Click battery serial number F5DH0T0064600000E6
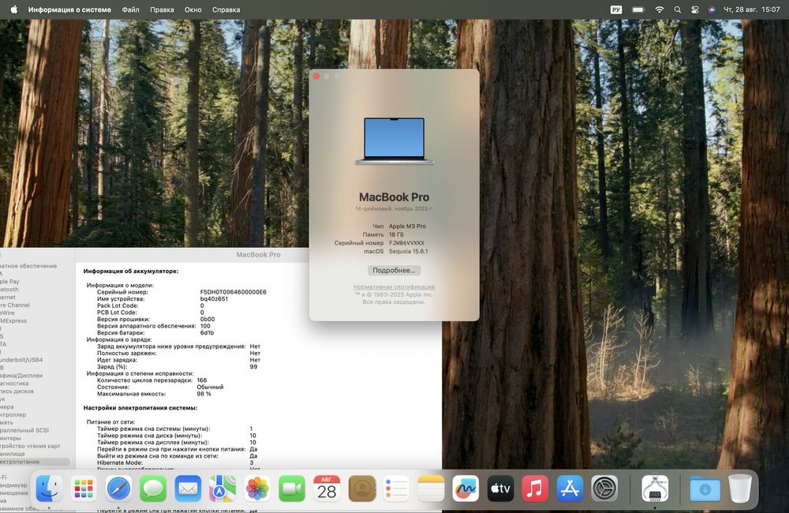 [x=233, y=292]
